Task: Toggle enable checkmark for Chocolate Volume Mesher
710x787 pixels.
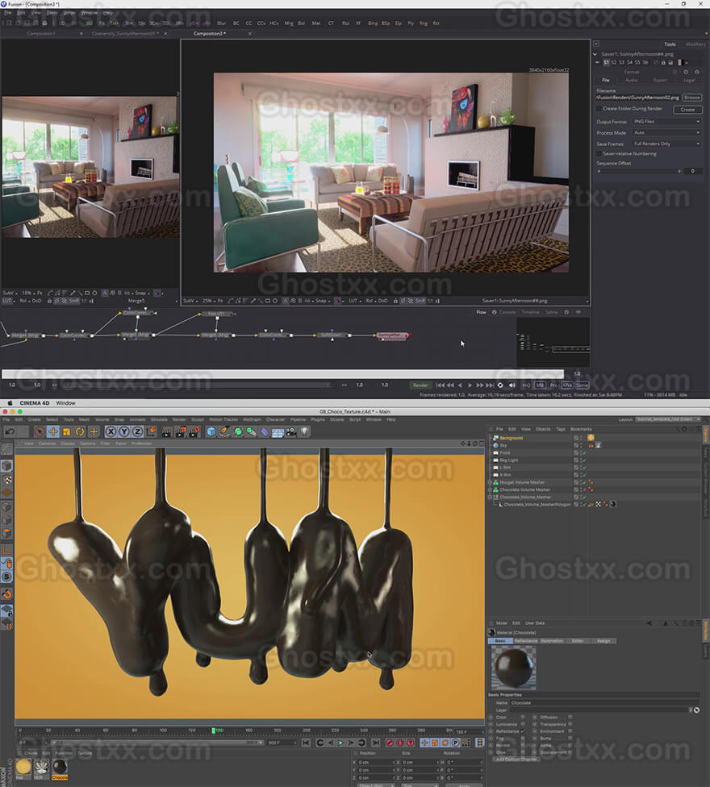Action: pyautogui.click(x=584, y=490)
